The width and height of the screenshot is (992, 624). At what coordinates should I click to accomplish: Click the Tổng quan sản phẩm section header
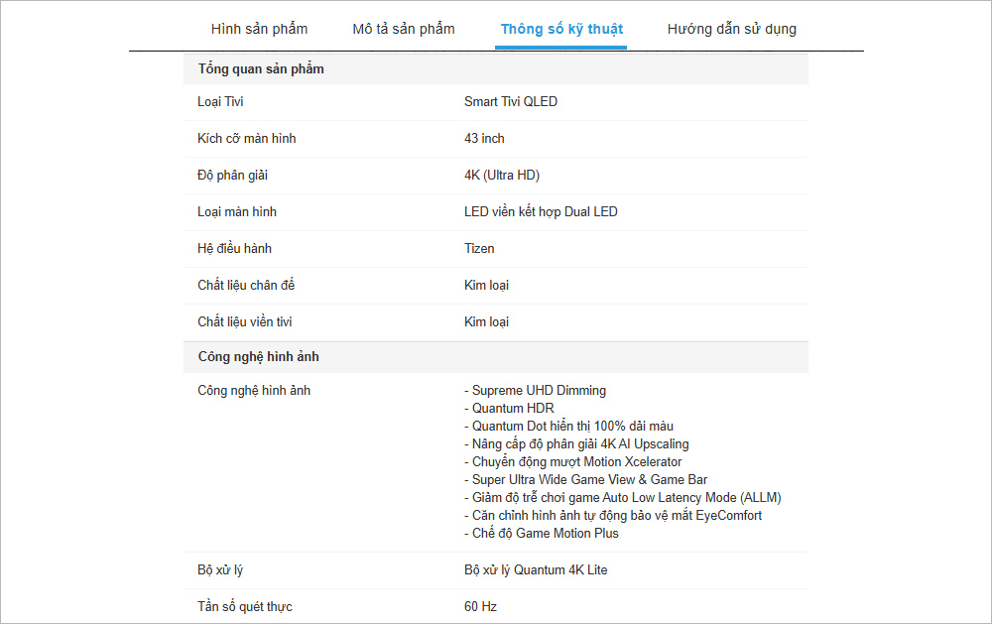[261, 69]
